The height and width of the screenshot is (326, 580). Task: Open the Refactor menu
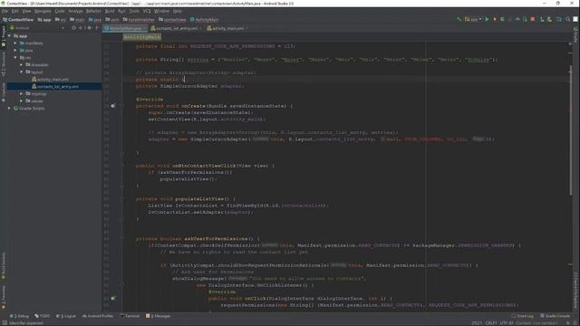[93, 11]
